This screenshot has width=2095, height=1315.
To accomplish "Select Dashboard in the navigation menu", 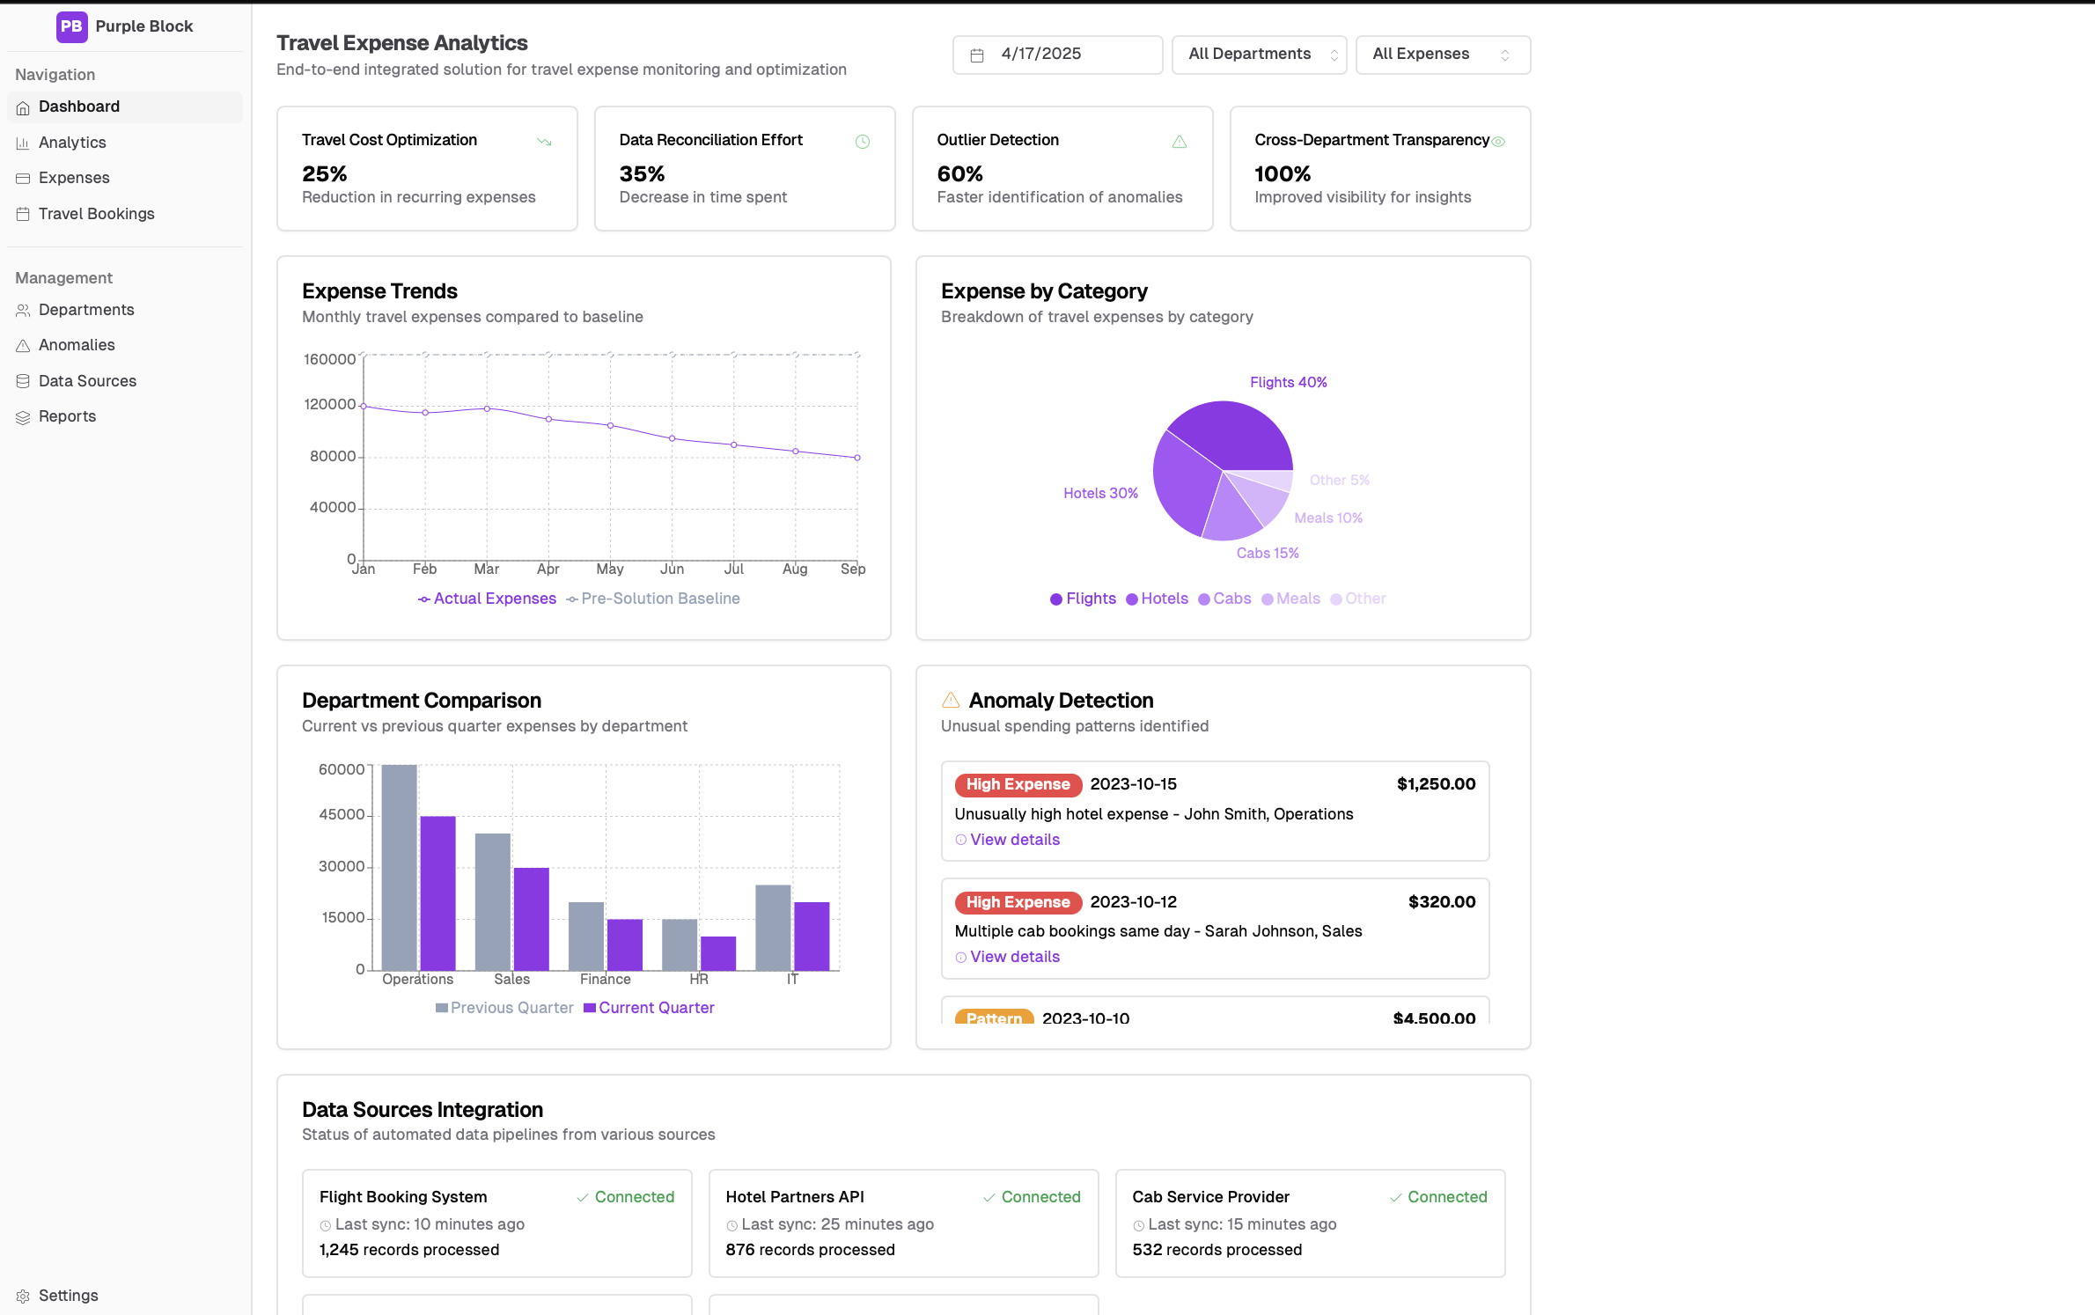I will pos(79,107).
